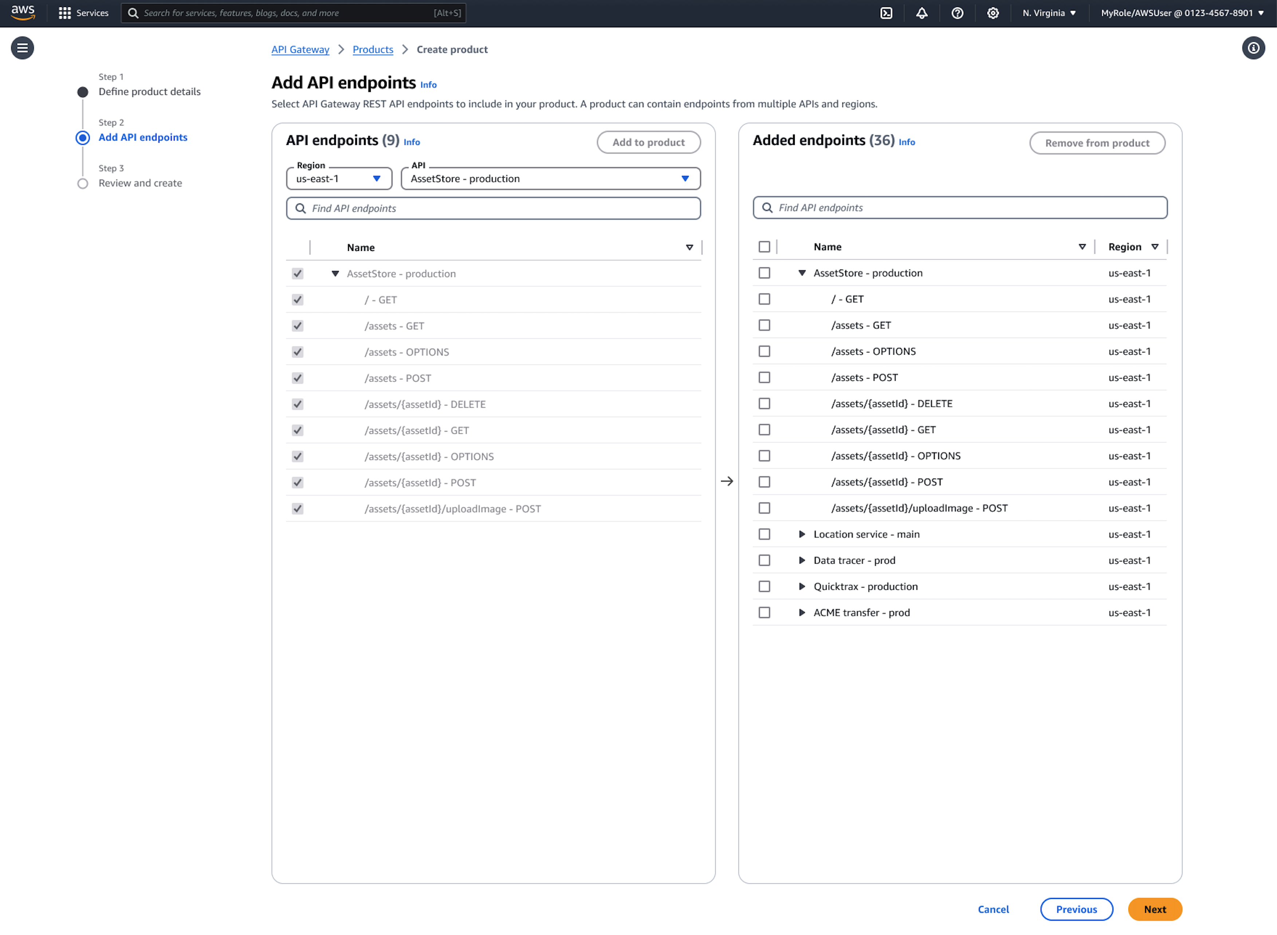1277x935 pixels.
Task: Open settings gear icon in top bar
Action: click(x=992, y=13)
